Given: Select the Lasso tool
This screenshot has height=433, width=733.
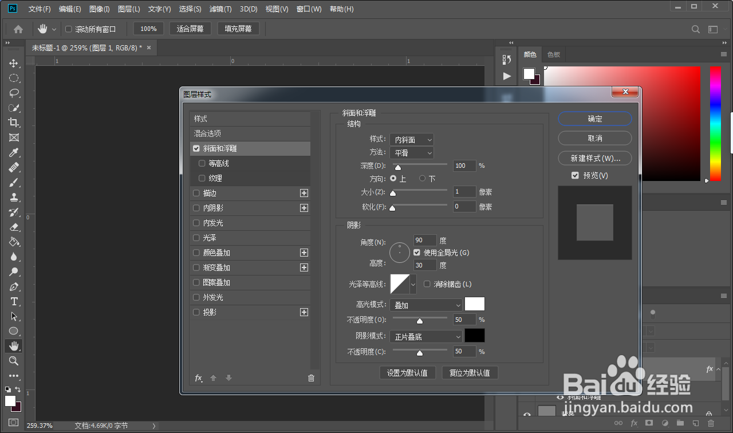Looking at the screenshot, I should pyautogui.click(x=14, y=93).
